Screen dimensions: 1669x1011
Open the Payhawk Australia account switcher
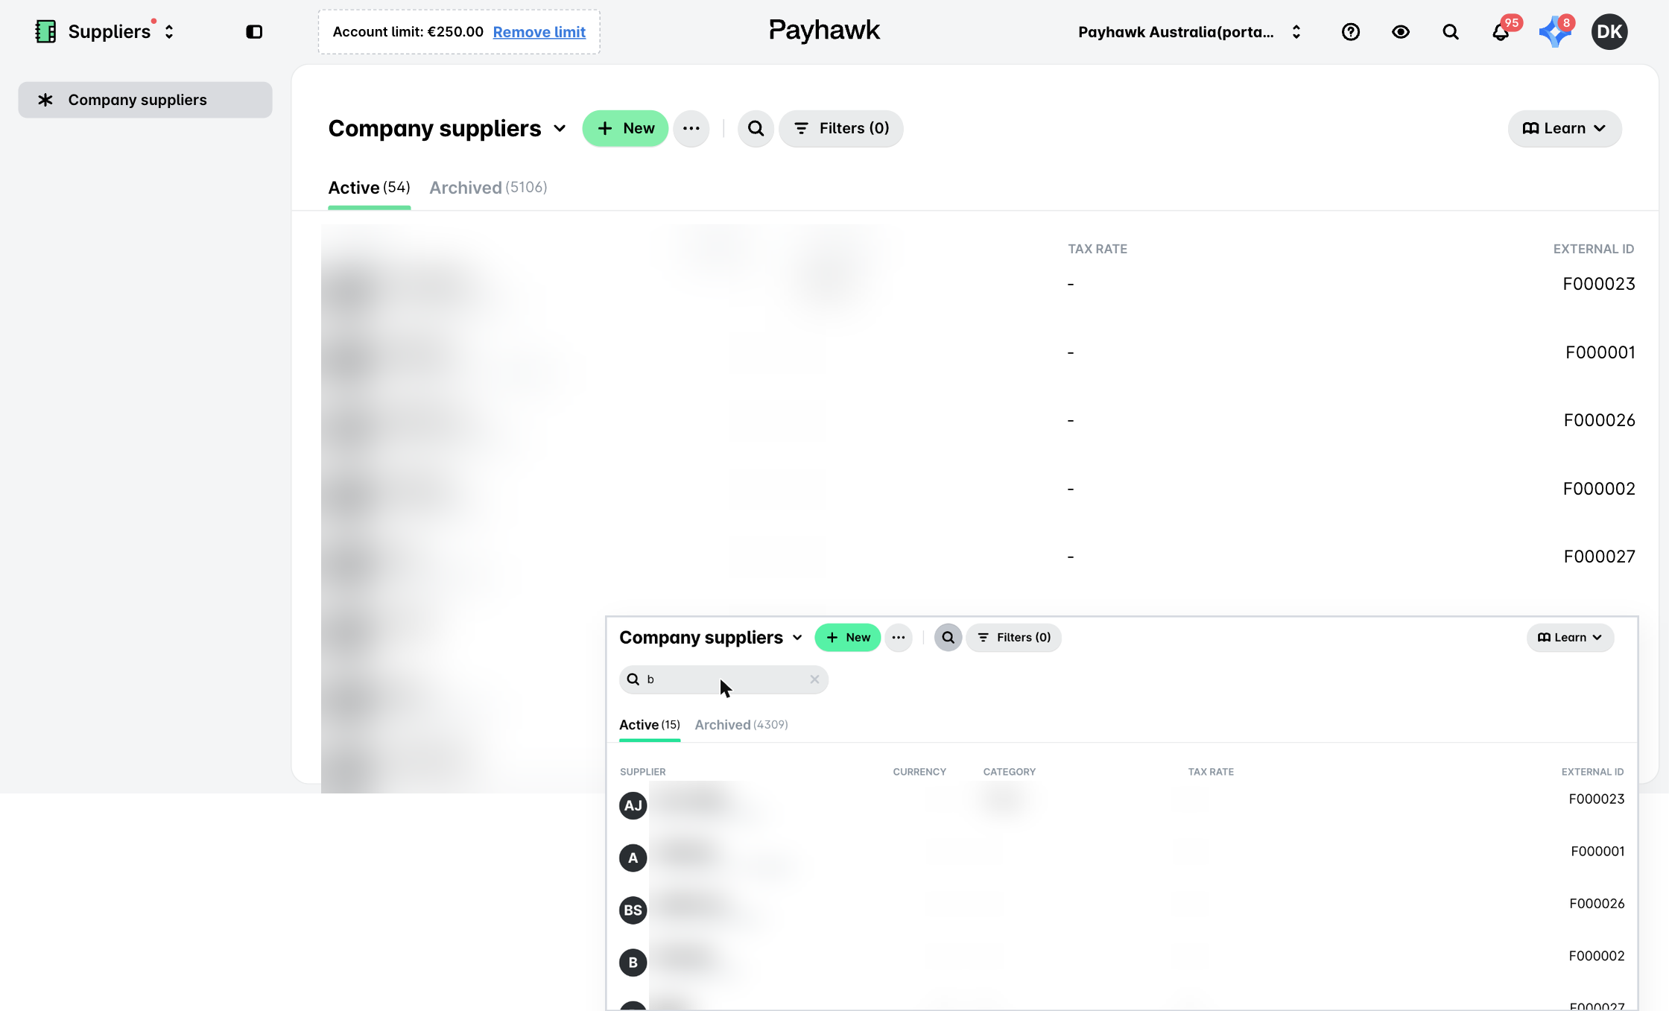(1189, 32)
